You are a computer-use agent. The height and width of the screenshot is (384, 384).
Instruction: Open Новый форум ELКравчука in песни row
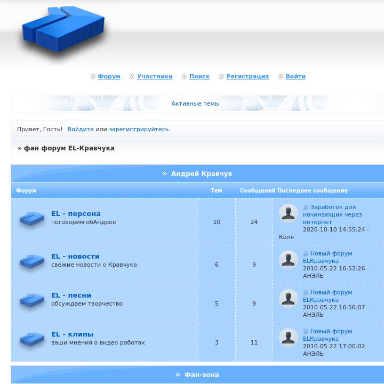[x=327, y=296]
